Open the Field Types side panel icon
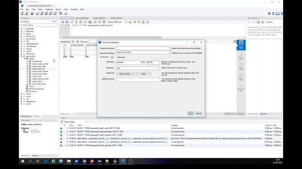The image size is (302, 169). [x=241, y=66]
